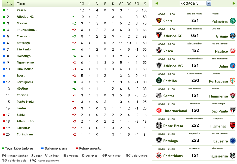Click the green Taça Libertadores legend square
Screen dimensions: 237x164
coord(3,148)
